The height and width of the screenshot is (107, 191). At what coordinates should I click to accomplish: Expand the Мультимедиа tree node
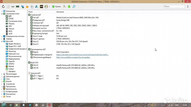pyautogui.click(x=2, y=74)
